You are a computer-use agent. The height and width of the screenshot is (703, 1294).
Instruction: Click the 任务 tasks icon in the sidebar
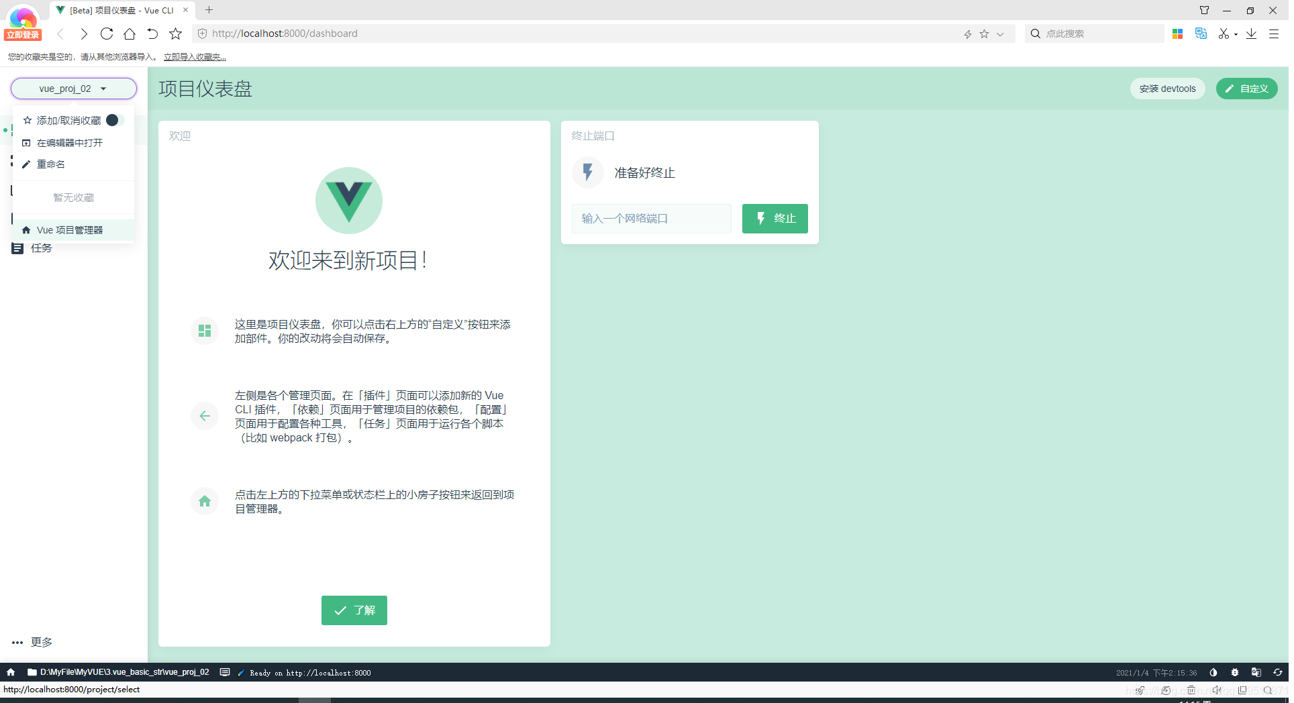[17, 248]
